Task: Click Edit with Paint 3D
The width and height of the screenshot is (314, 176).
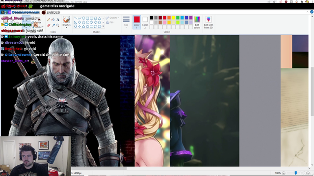Action: [x=209, y=22]
